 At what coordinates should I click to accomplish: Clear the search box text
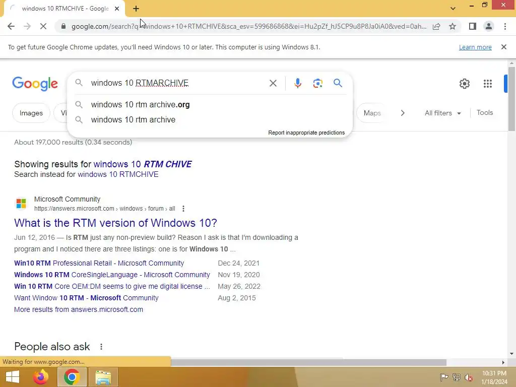[x=273, y=83]
